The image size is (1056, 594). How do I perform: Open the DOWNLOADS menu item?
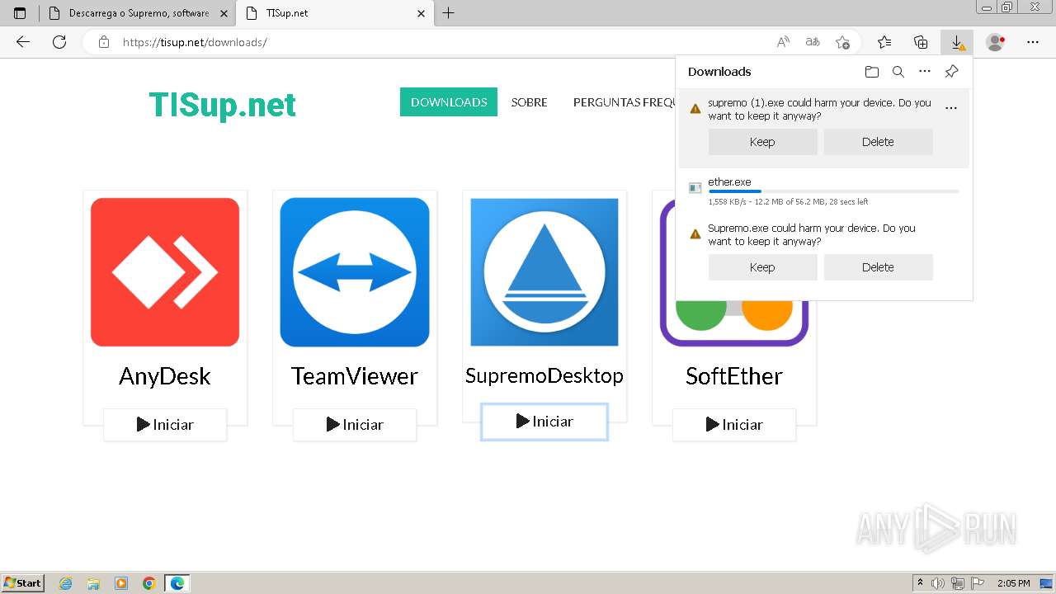tap(449, 102)
